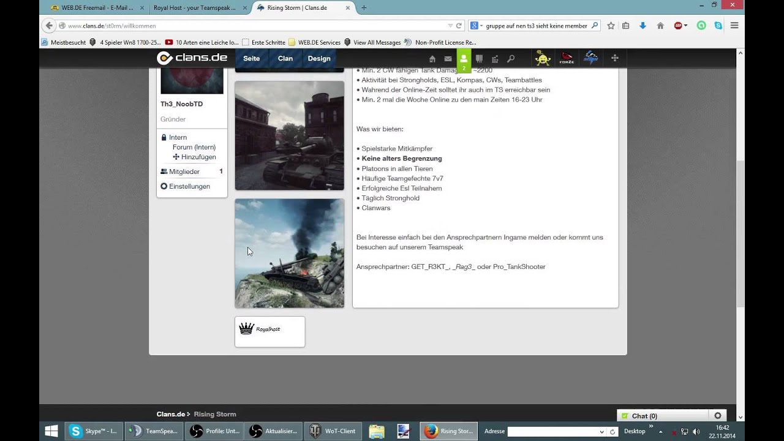Open the Seite menu
Image resolution: width=784 pixels, height=441 pixels.
click(x=252, y=58)
